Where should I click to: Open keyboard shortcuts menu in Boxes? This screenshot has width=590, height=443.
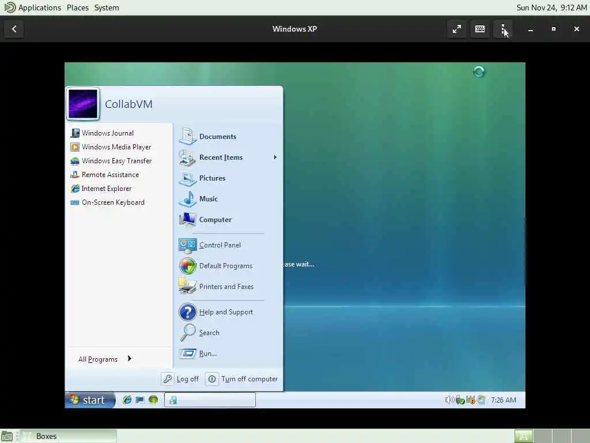(x=480, y=29)
